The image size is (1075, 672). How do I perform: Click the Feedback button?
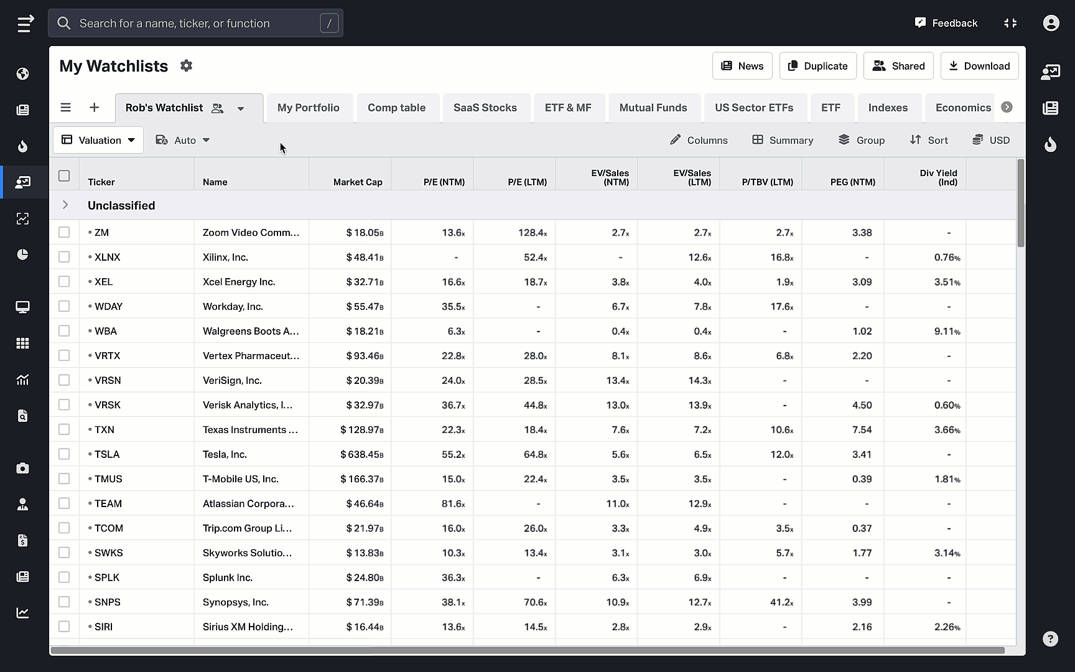946,23
